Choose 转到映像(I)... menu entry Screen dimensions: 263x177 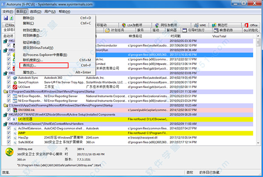[55, 36]
